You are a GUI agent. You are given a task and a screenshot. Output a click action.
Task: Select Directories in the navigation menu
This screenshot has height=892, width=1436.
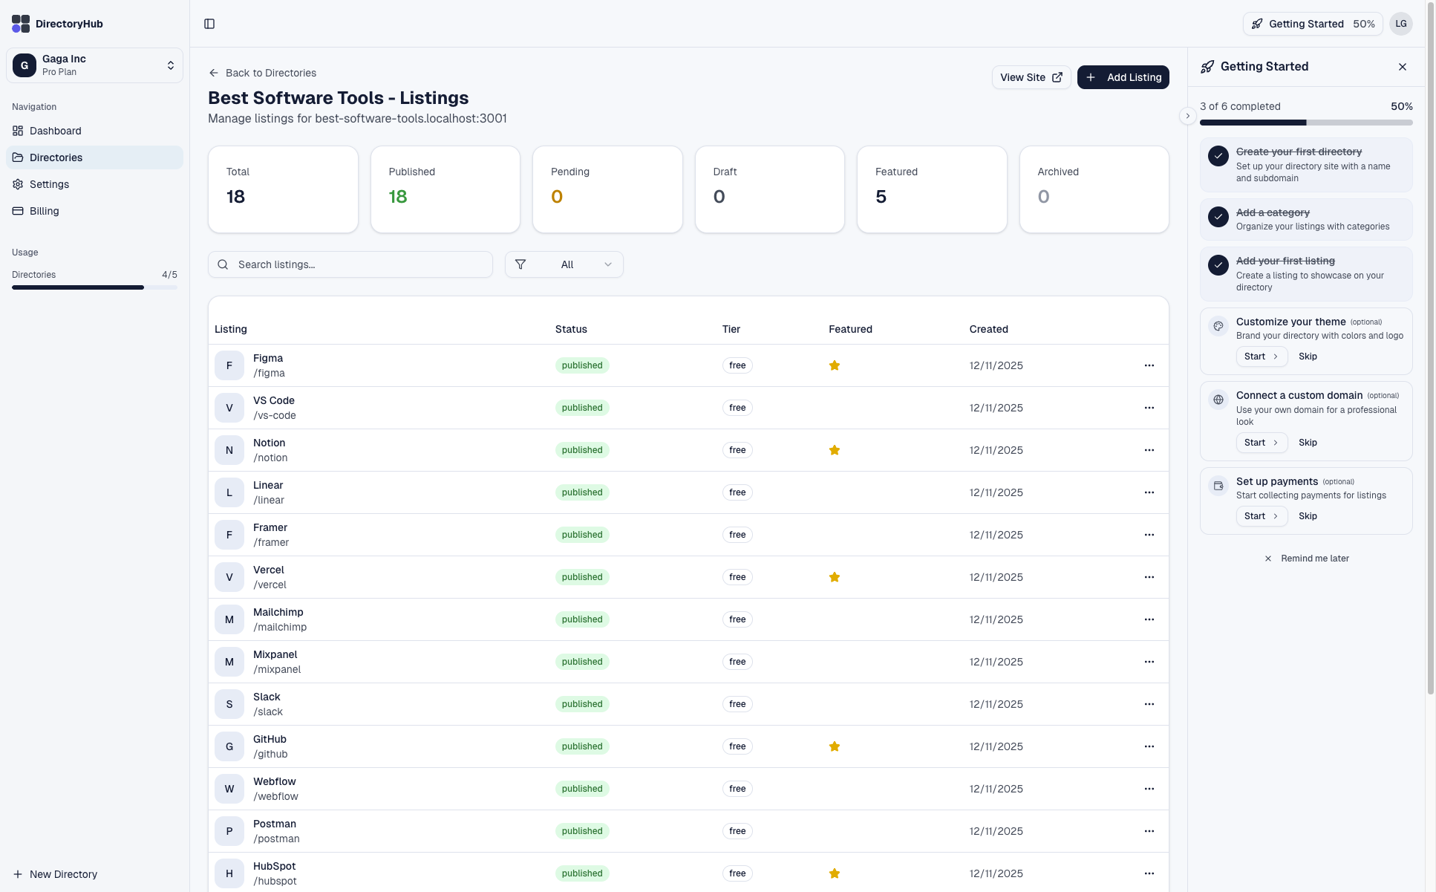[x=56, y=157]
